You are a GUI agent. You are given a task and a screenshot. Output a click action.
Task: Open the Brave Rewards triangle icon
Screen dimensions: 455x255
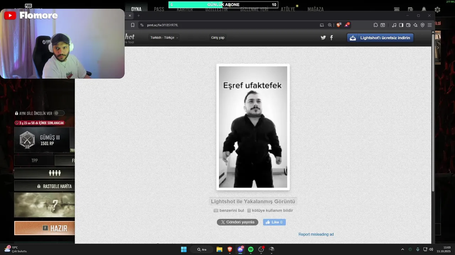tap(347, 25)
